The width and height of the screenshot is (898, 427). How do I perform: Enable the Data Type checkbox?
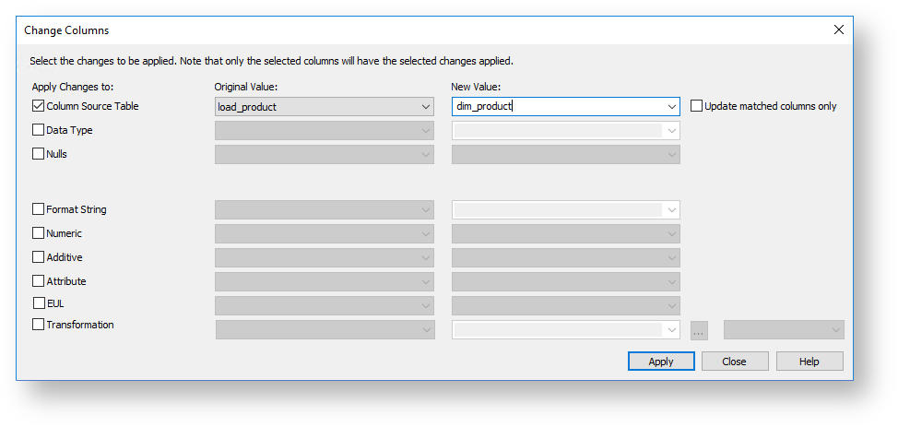click(x=38, y=130)
